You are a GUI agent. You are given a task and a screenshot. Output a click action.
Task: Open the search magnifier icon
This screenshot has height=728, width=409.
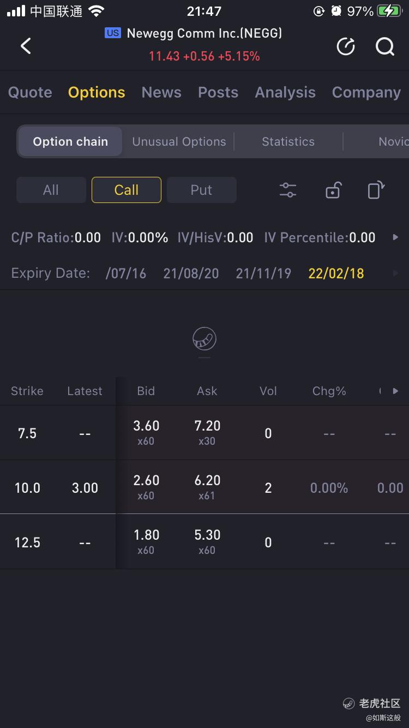tap(385, 47)
